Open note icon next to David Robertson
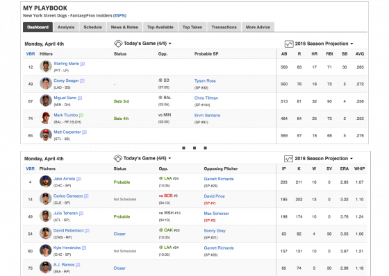 pyautogui.click(x=87, y=231)
